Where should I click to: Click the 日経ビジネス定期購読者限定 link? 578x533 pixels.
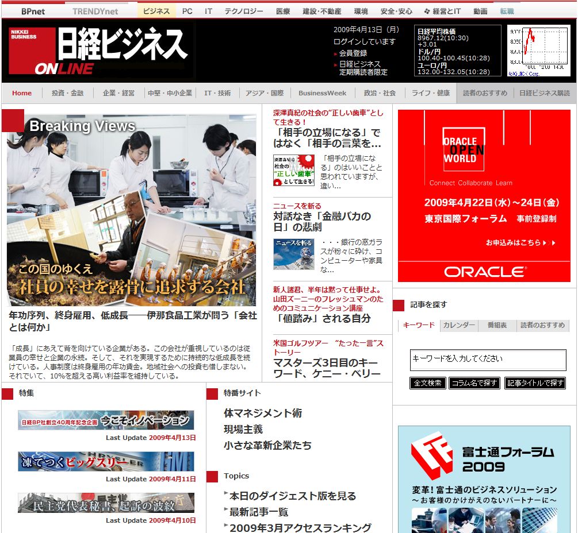point(363,68)
